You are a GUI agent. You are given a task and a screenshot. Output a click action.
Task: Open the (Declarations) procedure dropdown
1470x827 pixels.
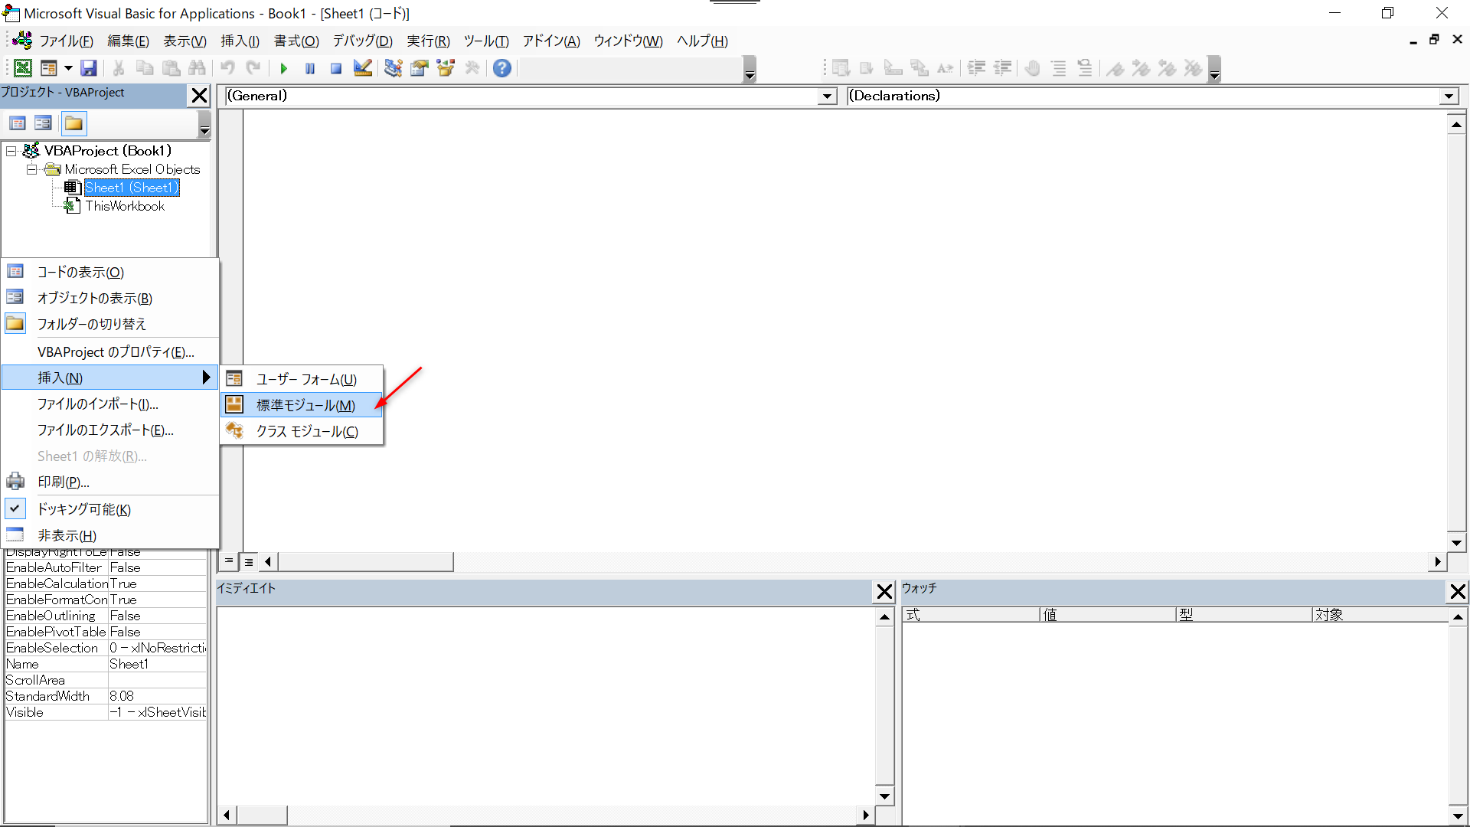pos(1449,96)
